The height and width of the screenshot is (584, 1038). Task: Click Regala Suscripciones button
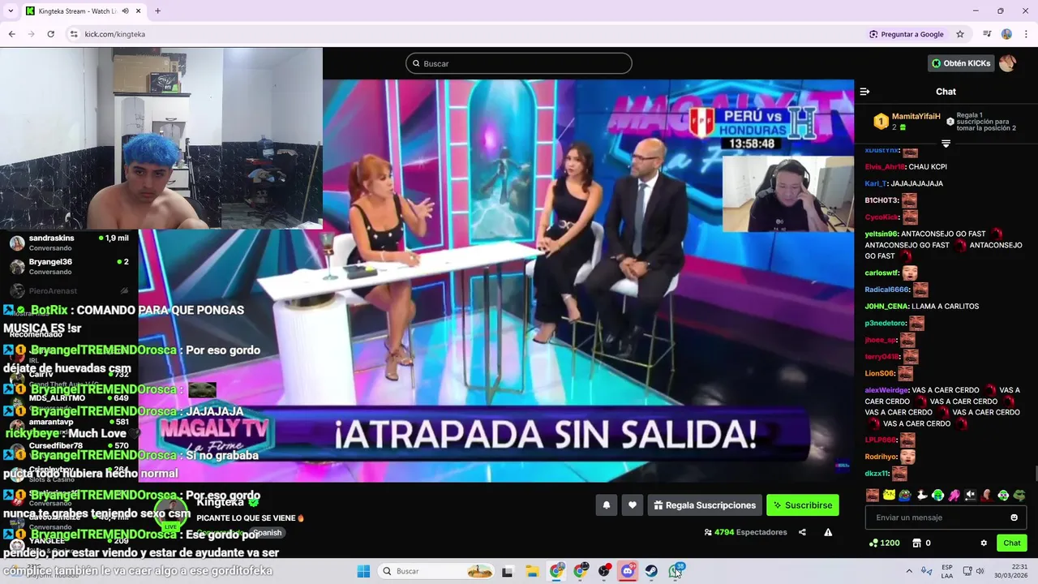[x=705, y=505]
